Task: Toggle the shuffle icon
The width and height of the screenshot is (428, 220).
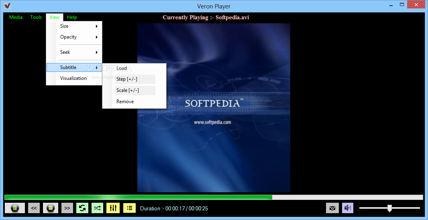Action: tap(97, 208)
